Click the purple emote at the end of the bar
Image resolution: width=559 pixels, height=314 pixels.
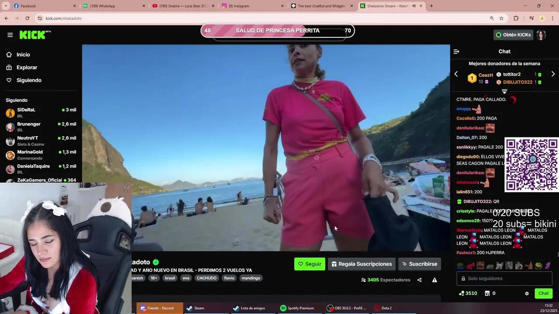[548, 265]
